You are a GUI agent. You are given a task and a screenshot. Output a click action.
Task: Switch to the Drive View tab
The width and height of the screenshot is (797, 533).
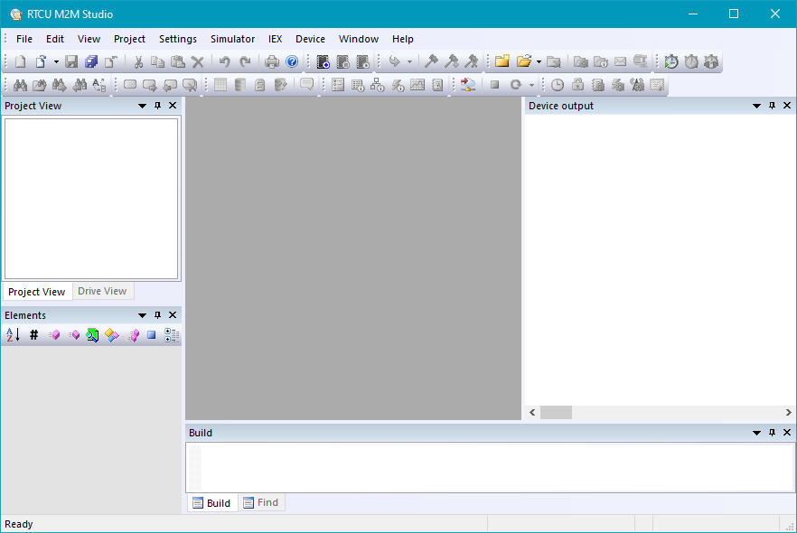[x=102, y=292]
